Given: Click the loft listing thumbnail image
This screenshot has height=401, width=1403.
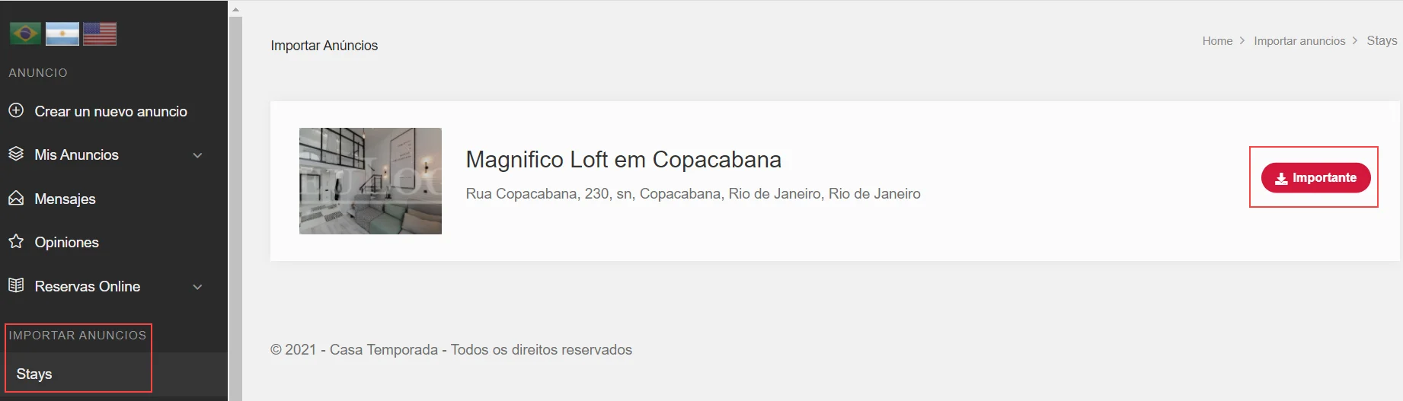Looking at the screenshot, I should 370,181.
